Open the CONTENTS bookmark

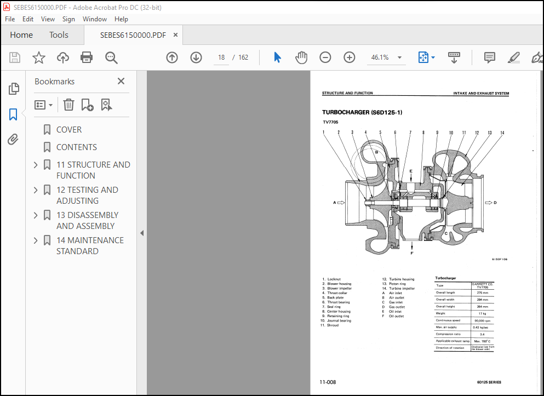click(x=77, y=147)
